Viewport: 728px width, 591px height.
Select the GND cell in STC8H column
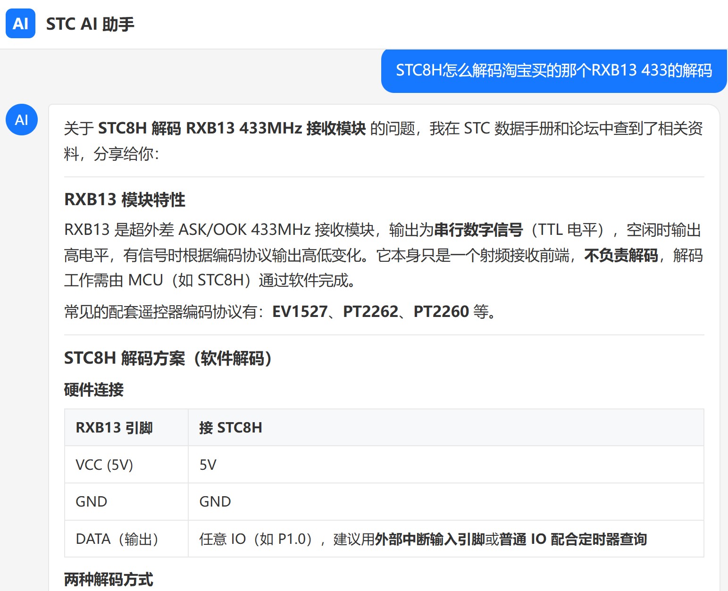[446, 501]
